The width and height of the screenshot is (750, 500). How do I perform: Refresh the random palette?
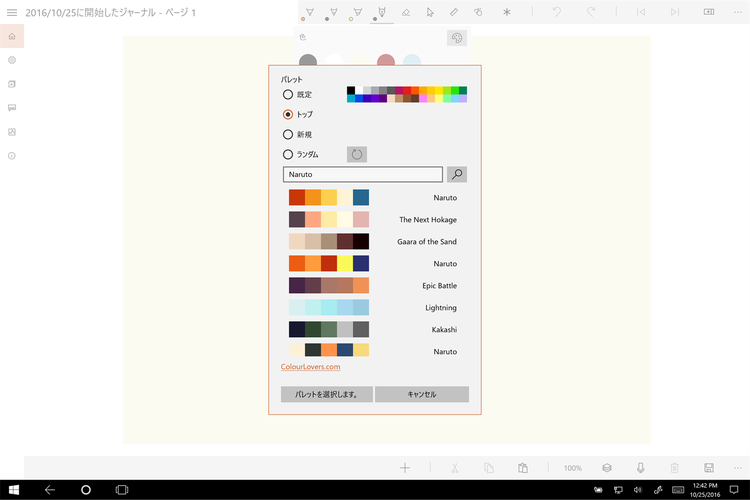click(357, 154)
